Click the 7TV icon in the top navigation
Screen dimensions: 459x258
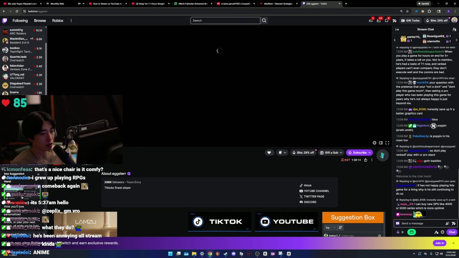coord(394,20)
